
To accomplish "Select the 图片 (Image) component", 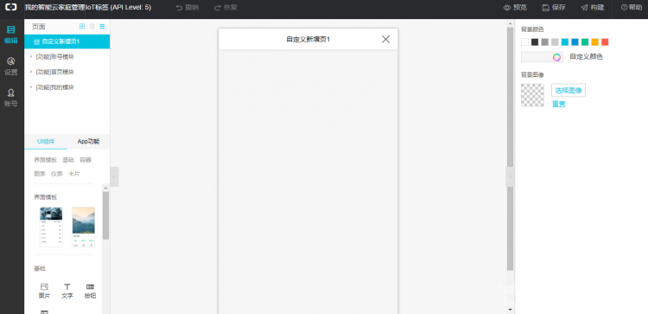I will [x=44, y=291].
